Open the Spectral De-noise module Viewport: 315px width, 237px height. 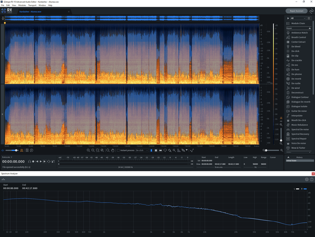[297, 130]
